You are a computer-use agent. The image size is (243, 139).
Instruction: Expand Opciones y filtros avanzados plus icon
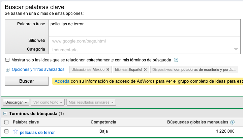pos(7,69)
